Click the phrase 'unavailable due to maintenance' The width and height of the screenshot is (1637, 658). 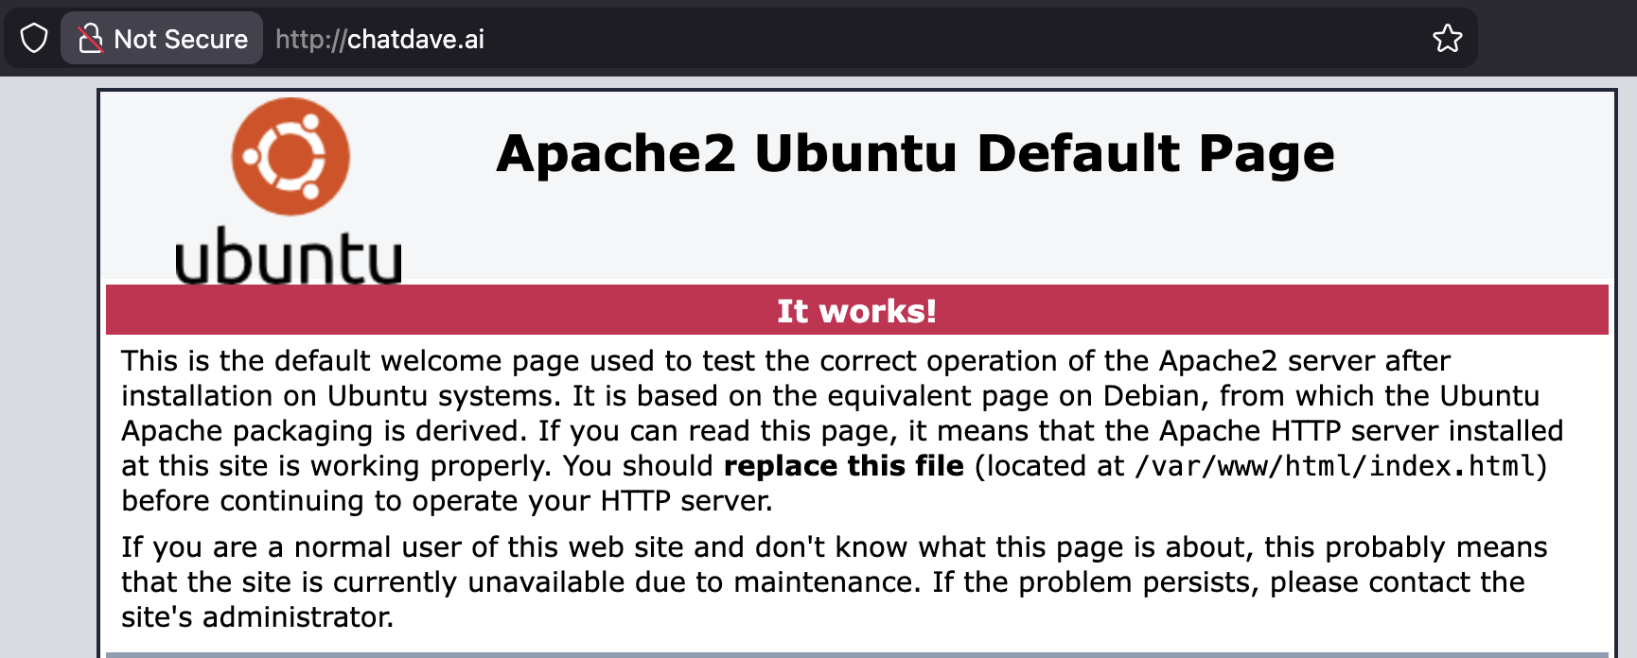[692, 582]
